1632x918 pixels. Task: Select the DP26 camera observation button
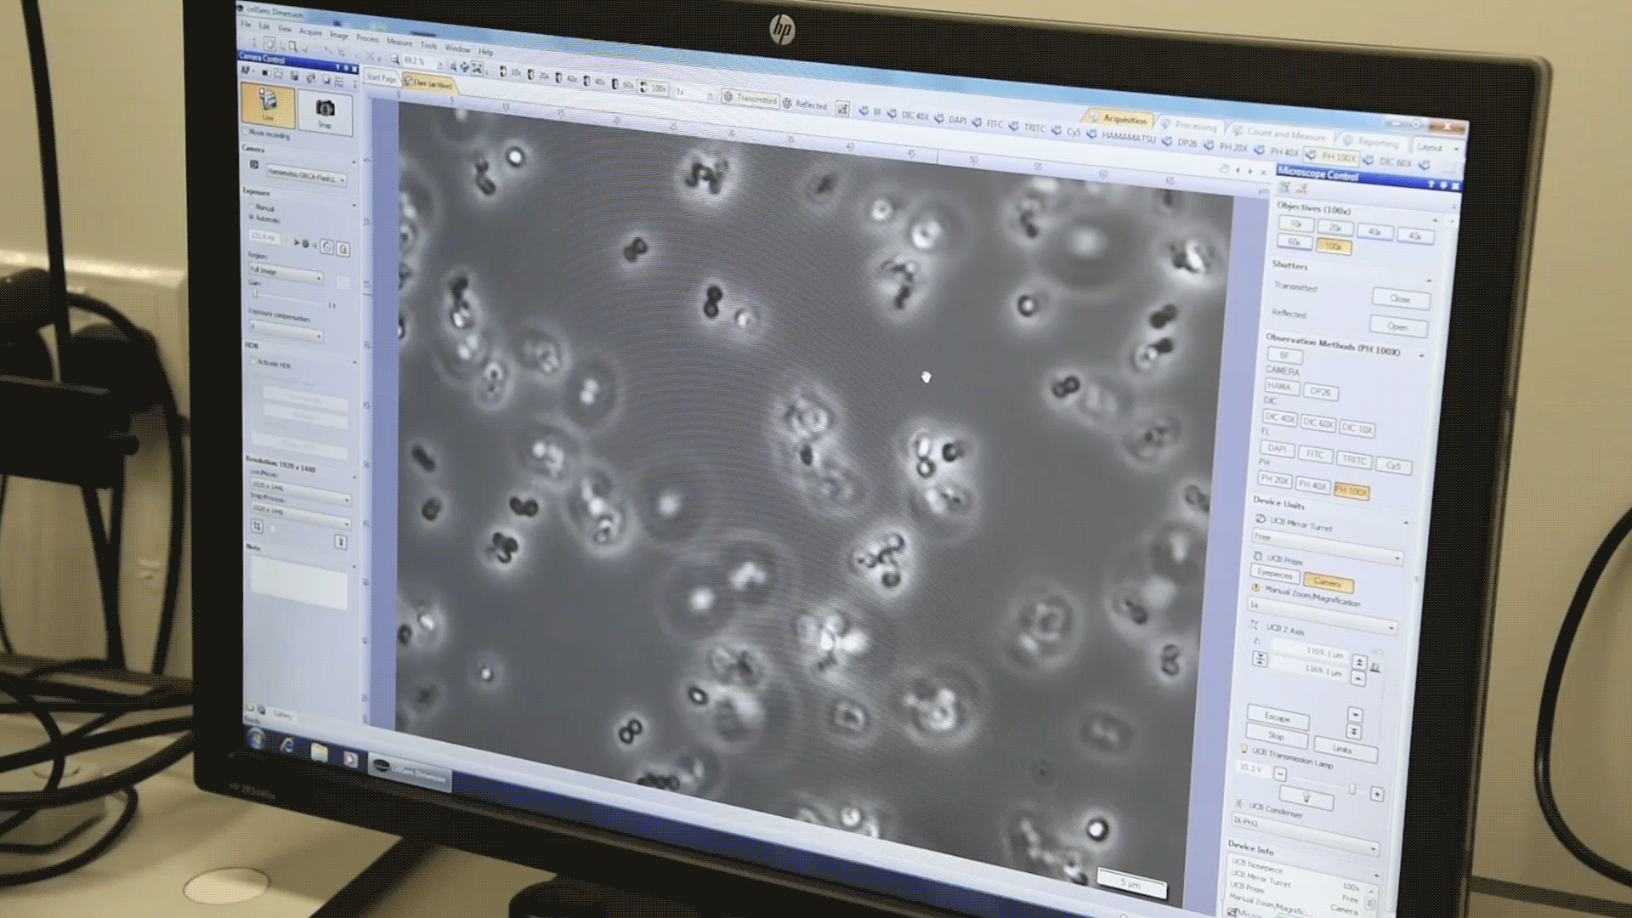[1320, 392]
